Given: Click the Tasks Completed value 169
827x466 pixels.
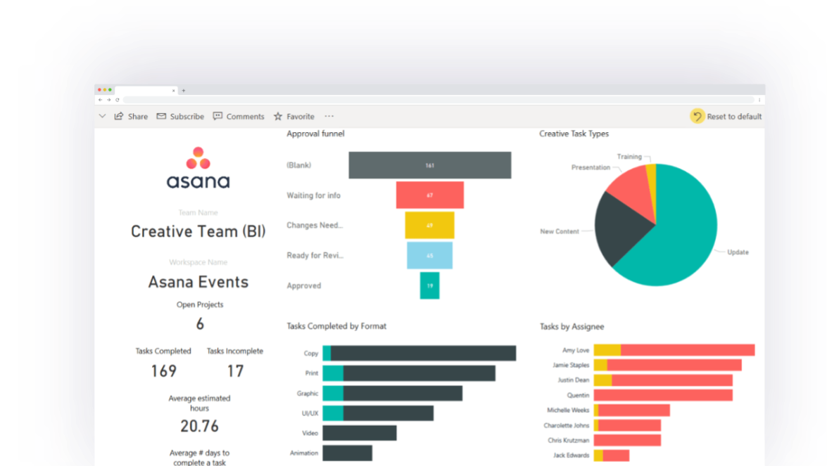Looking at the screenshot, I should click(x=163, y=371).
